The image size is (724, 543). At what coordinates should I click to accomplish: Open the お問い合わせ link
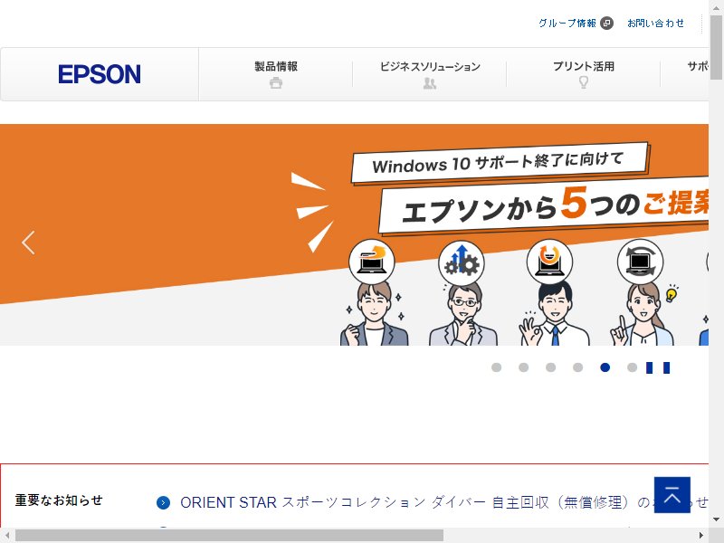tap(655, 24)
